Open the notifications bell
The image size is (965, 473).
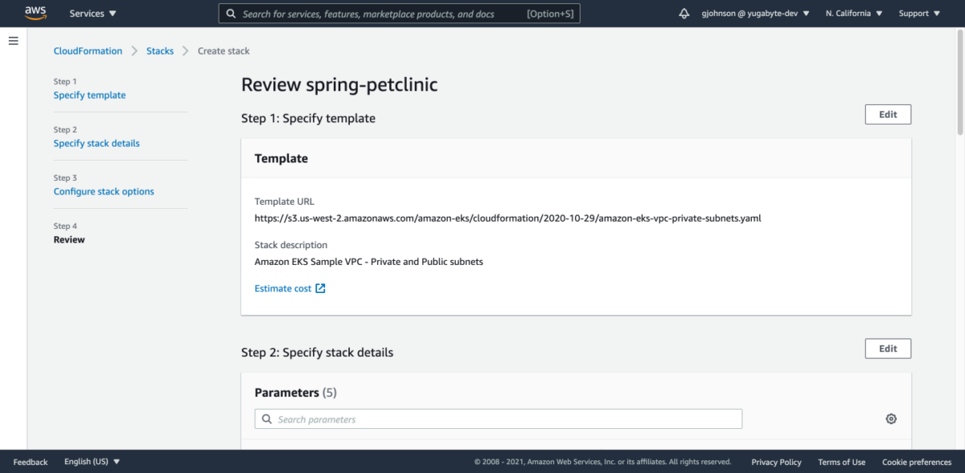pyautogui.click(x=685, y=13)
